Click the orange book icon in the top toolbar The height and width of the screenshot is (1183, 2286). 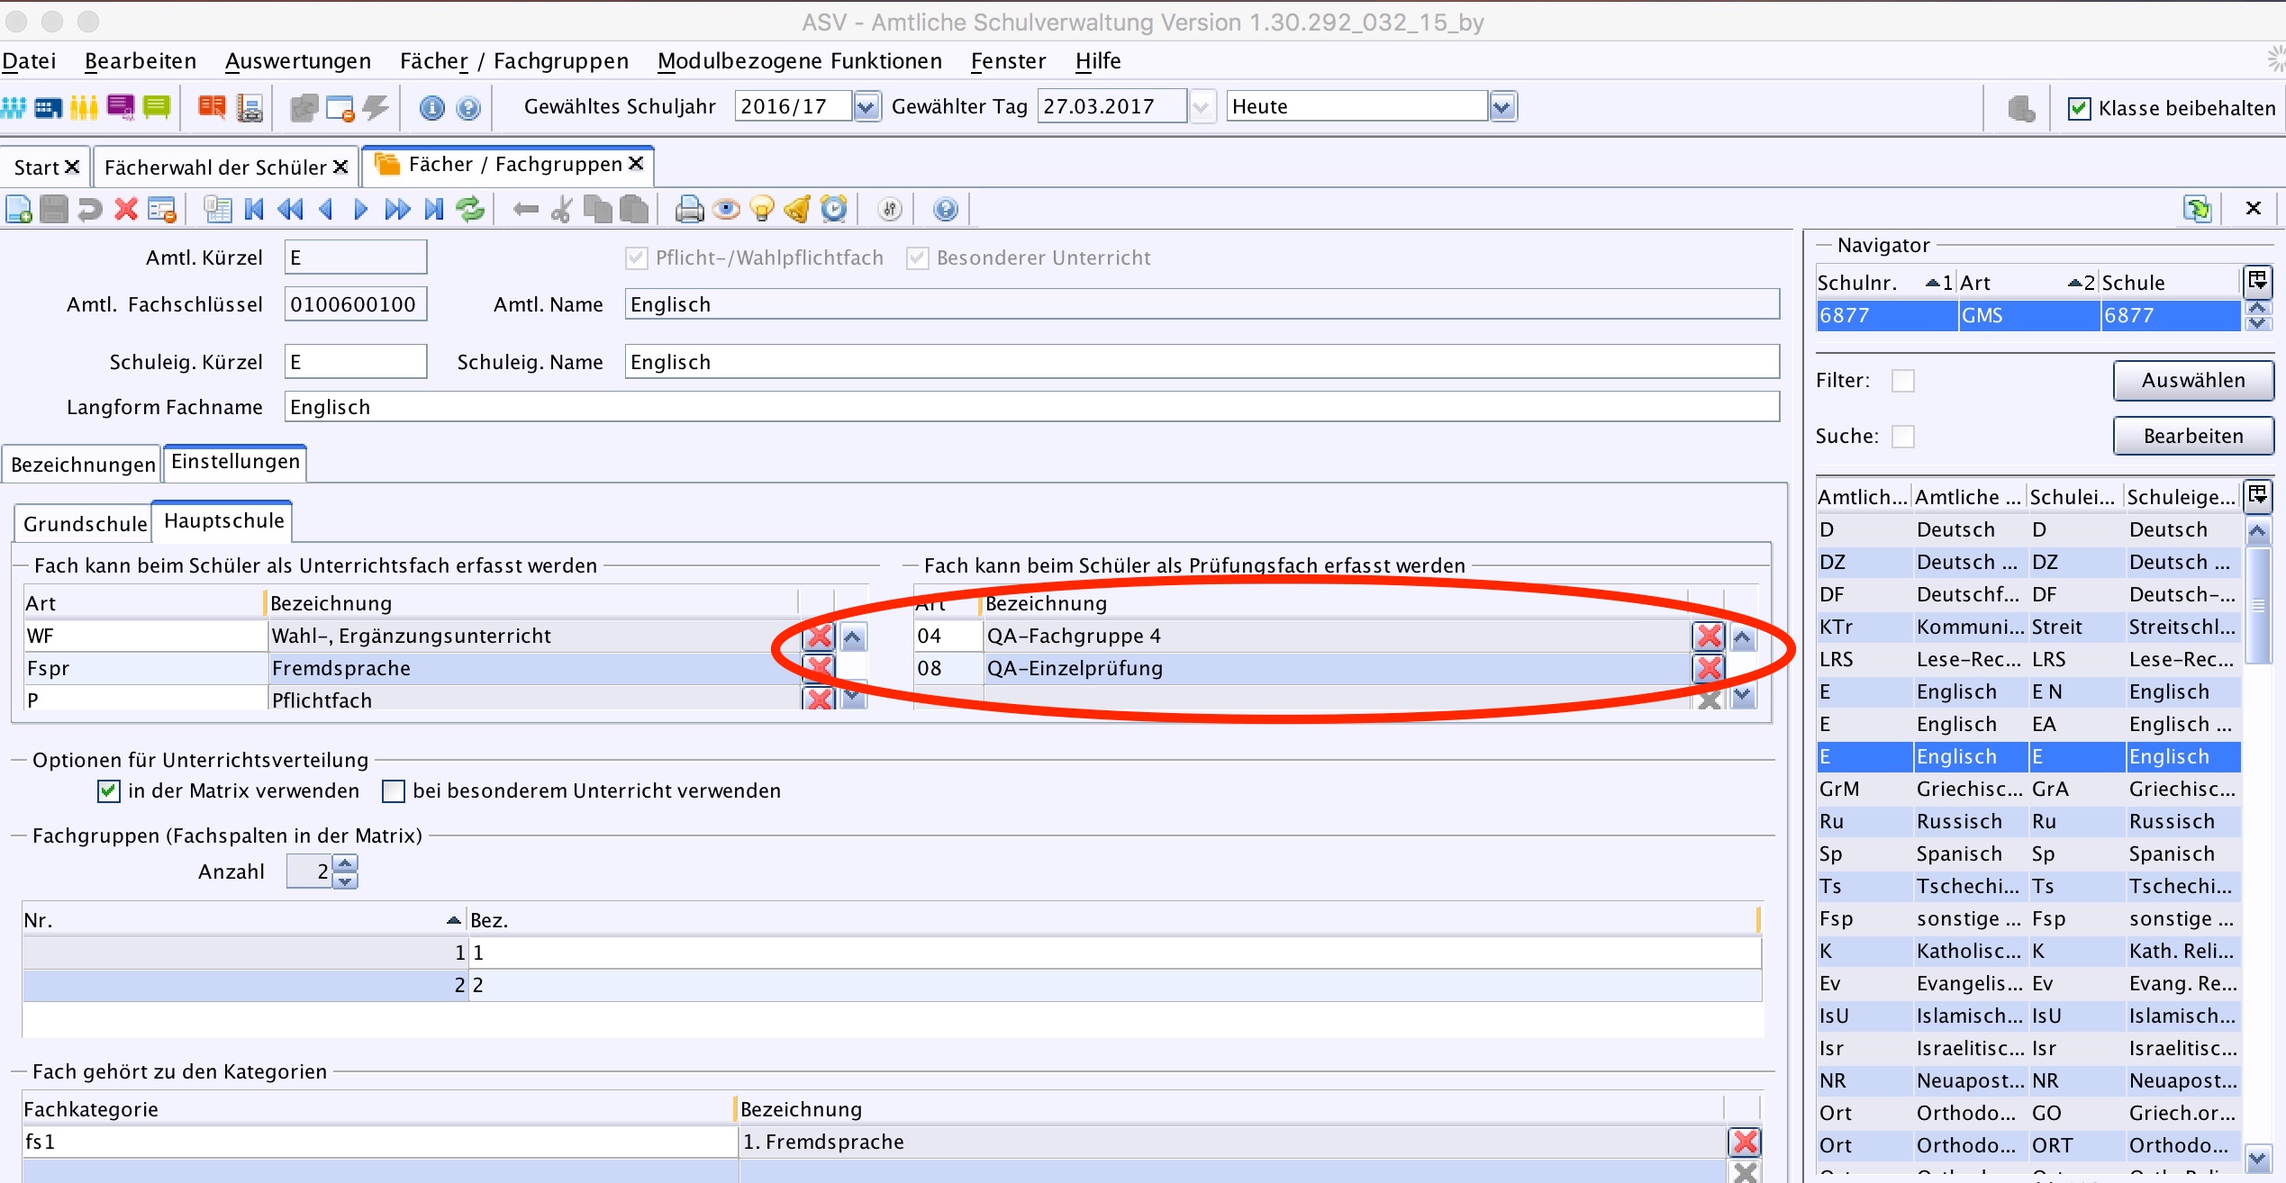point(212,108)
